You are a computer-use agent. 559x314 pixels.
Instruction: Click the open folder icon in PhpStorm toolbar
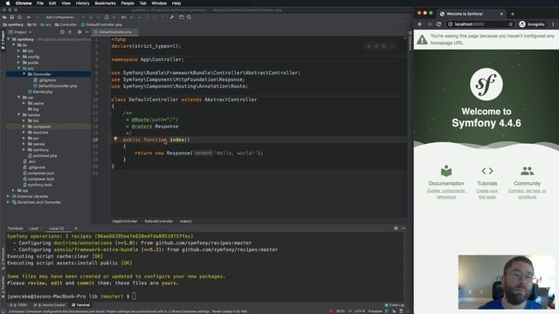click(x=4, y=17)
